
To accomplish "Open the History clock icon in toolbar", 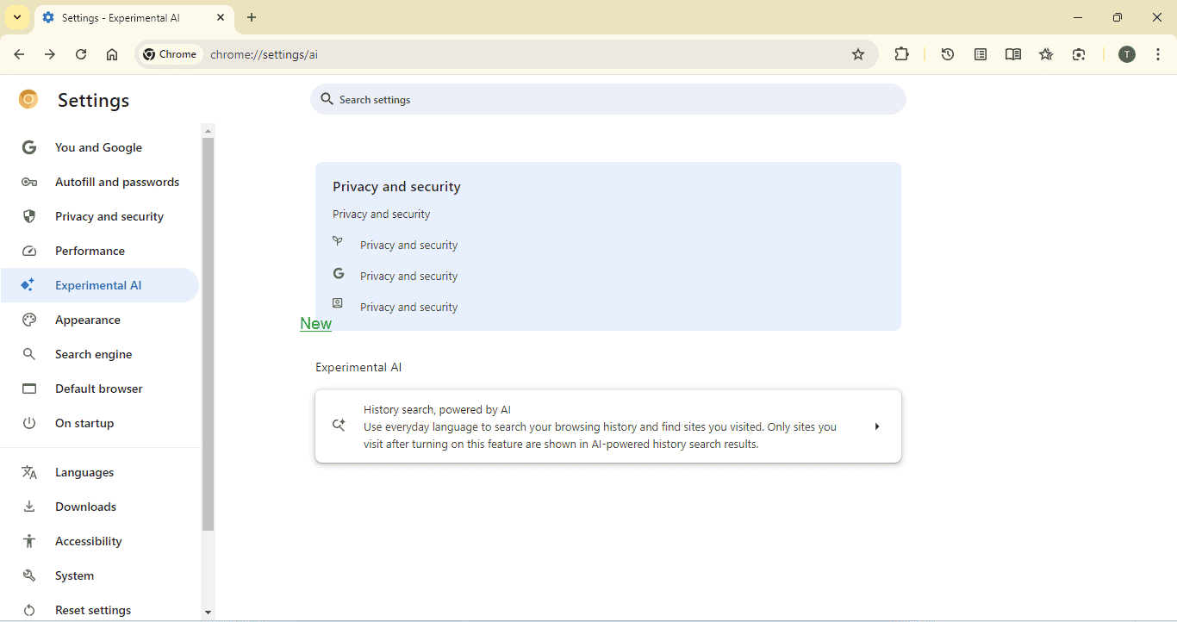I will (x=948, y=54).
